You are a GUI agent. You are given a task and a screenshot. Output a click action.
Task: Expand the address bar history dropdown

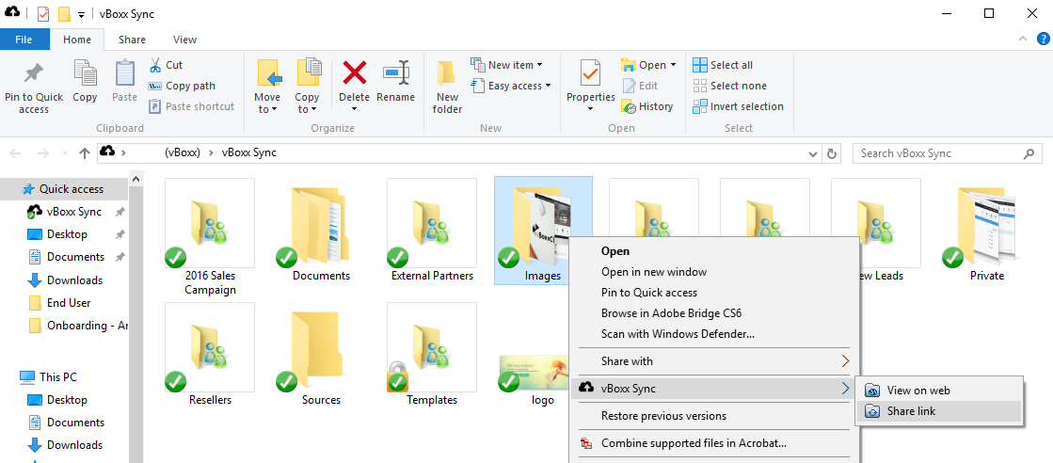813,154
